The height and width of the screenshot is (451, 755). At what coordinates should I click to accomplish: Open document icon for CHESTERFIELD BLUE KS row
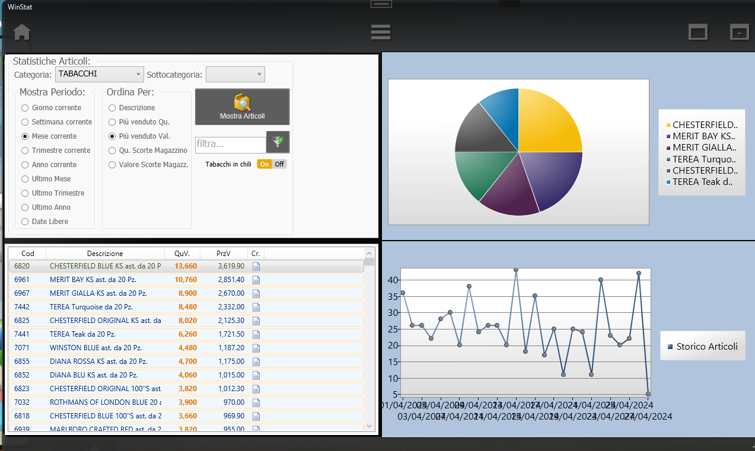click(x=256, y=266)
